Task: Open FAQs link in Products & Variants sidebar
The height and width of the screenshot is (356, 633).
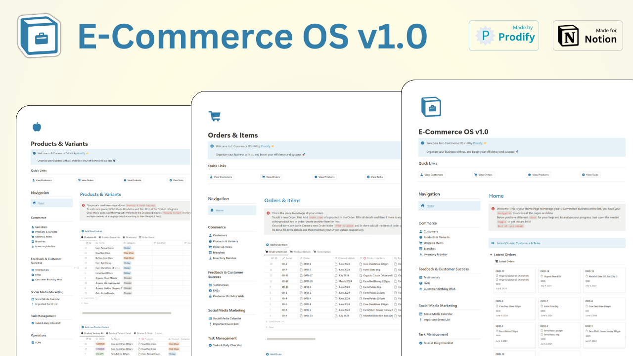Action: click(x=38, y=274)
